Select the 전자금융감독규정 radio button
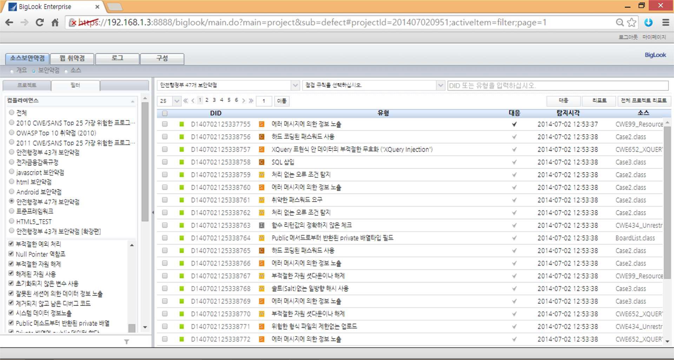 (x=12, y=162)
